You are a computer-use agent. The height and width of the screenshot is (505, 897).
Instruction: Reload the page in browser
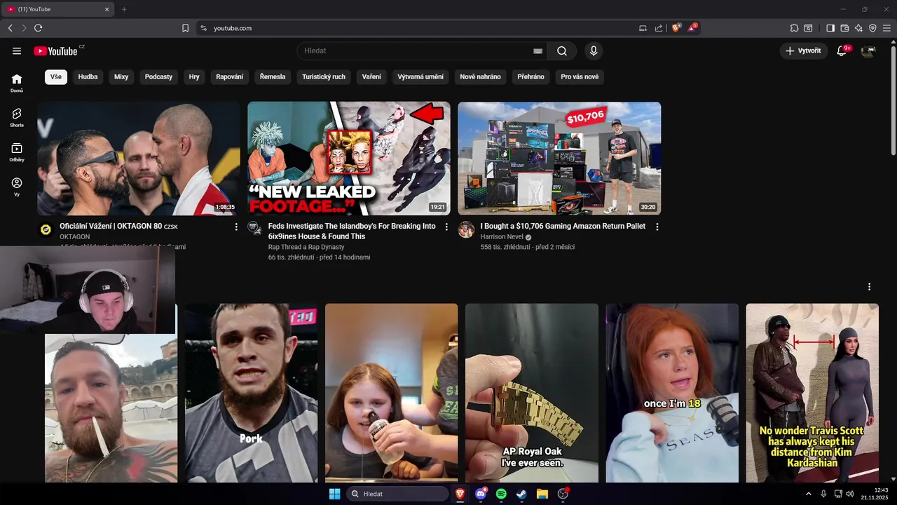coord(38,28)
